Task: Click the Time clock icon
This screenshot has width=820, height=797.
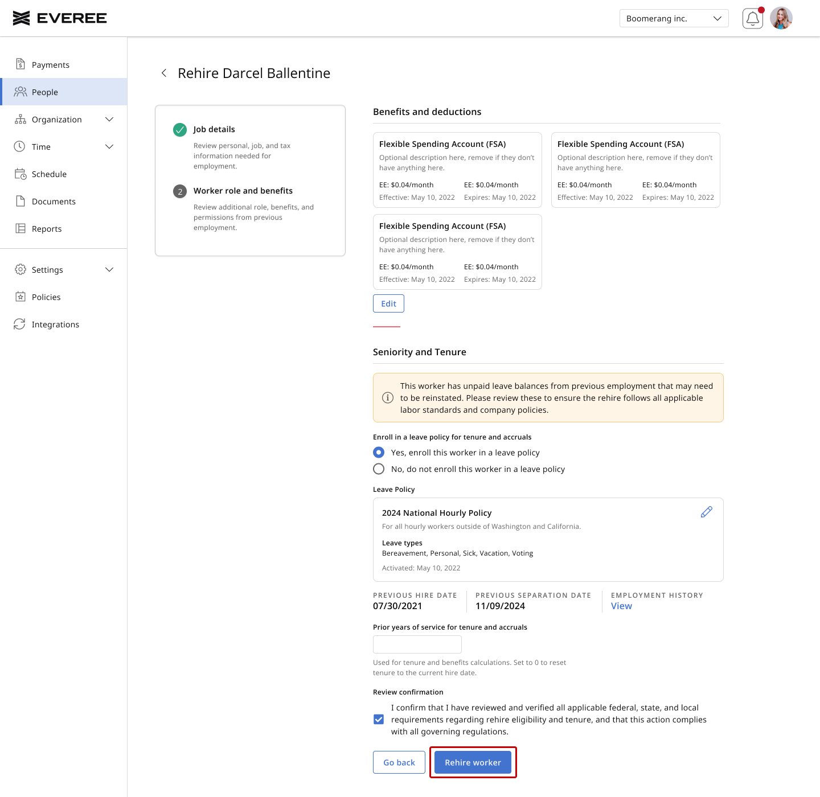Action: pyautogui.click(x=19, y=146)
